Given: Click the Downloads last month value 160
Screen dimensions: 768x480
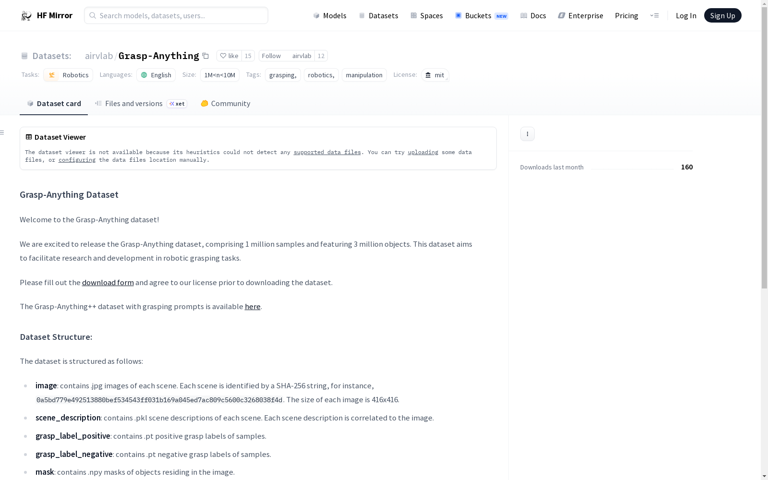Looking at the screenshot, I should pos(687,167).
